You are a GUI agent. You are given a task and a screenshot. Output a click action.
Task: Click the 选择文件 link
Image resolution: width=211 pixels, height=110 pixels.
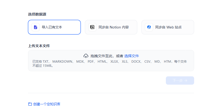(x=132, y=56)
